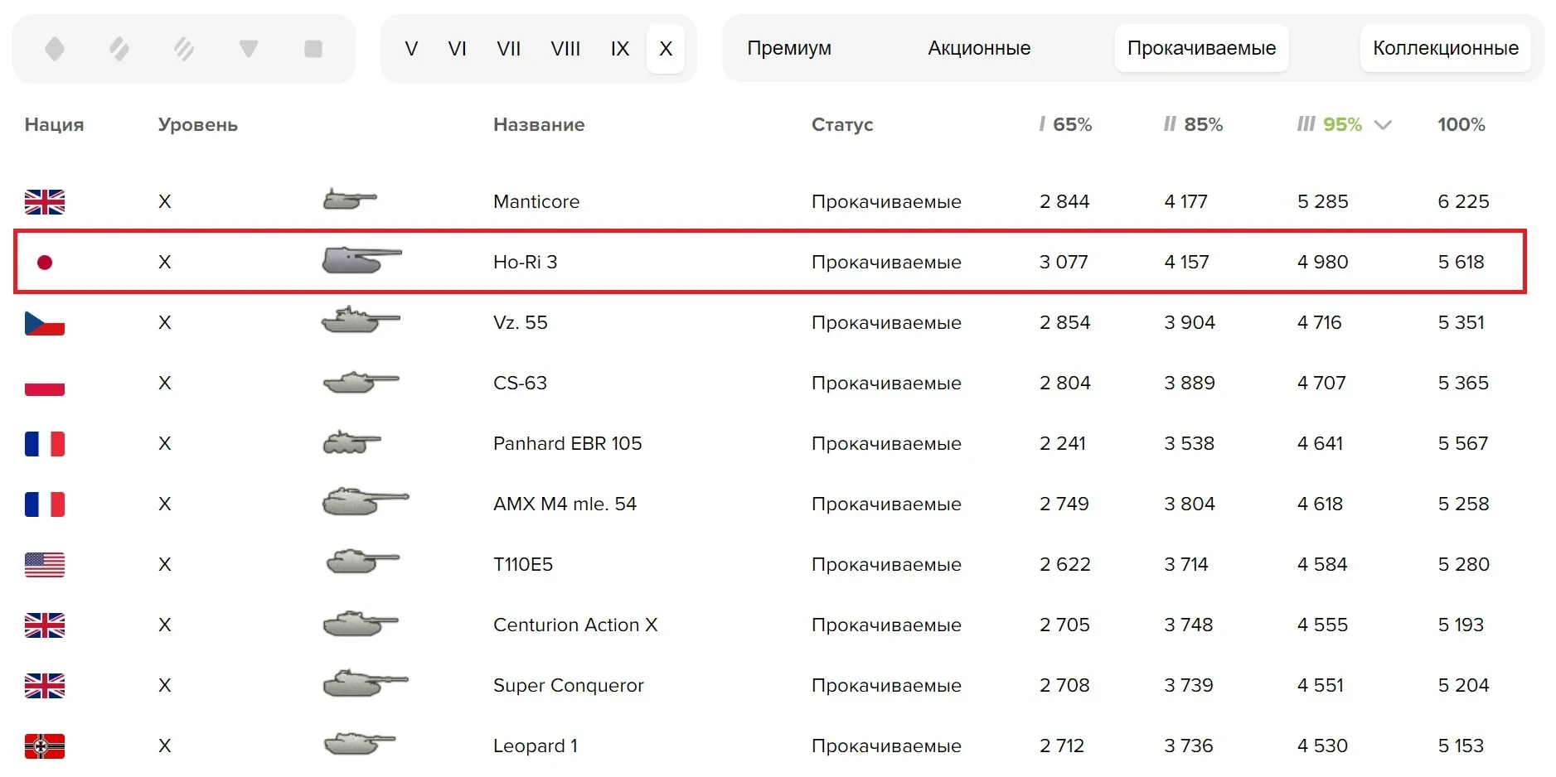This screenshot has height=777, width=1556.
Task: Click the Czech flag beside Vz. 55
Action: (x=45, y=323)
